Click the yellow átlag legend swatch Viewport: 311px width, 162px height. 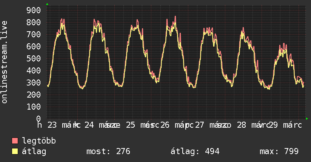(x=15, y=151)
